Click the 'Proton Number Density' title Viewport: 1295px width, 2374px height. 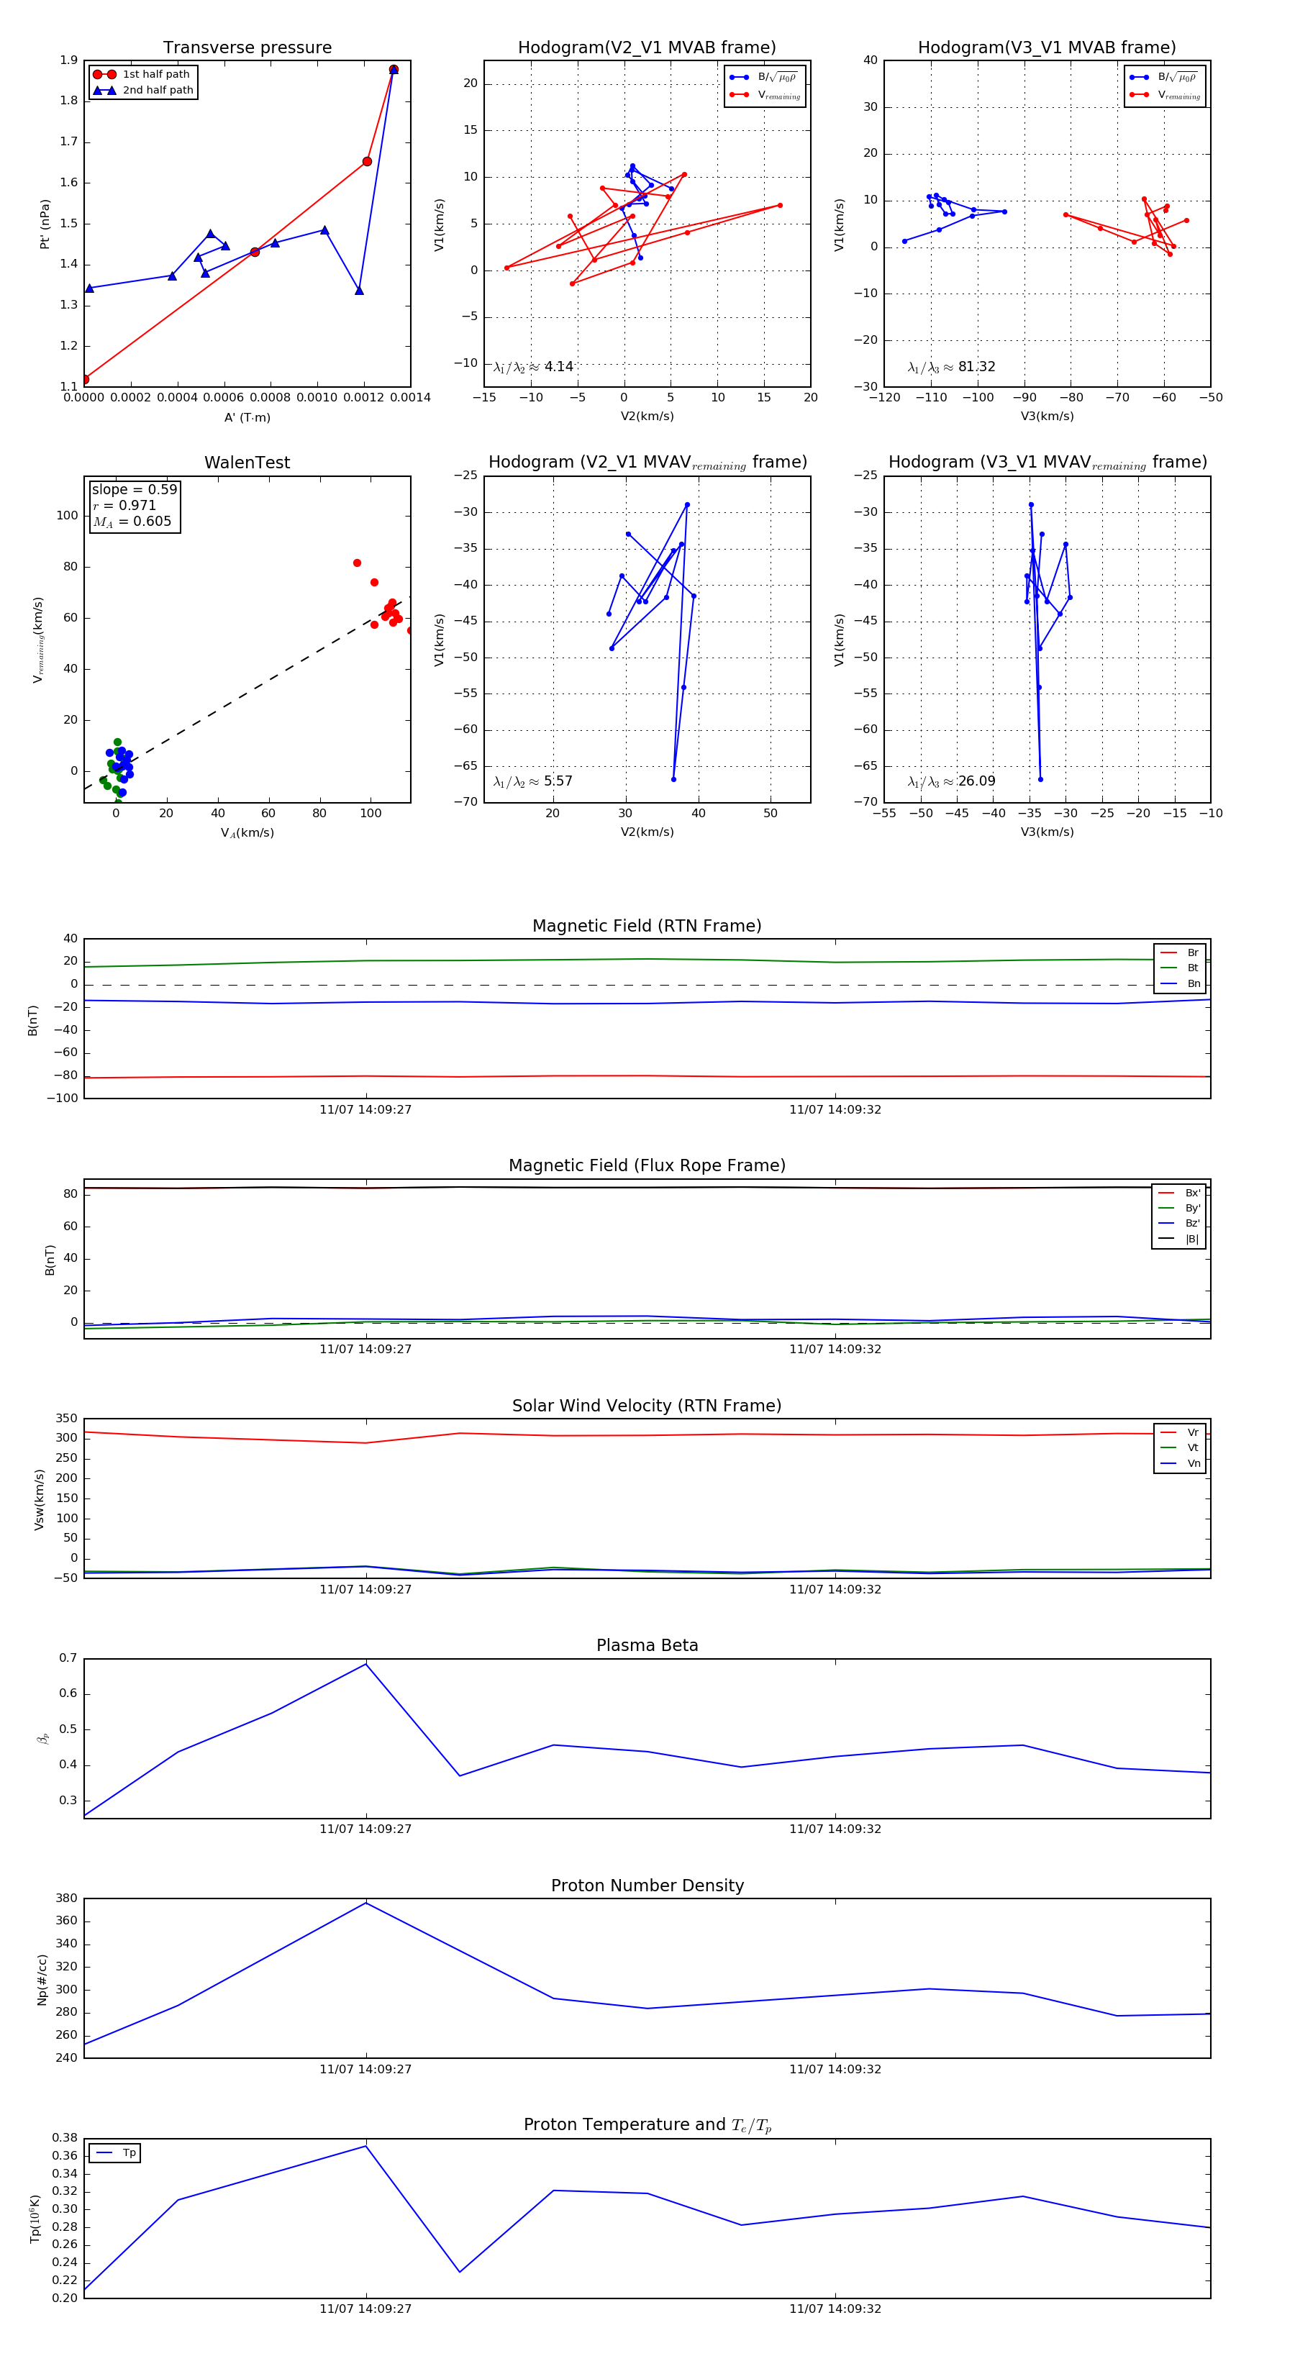647,1886
